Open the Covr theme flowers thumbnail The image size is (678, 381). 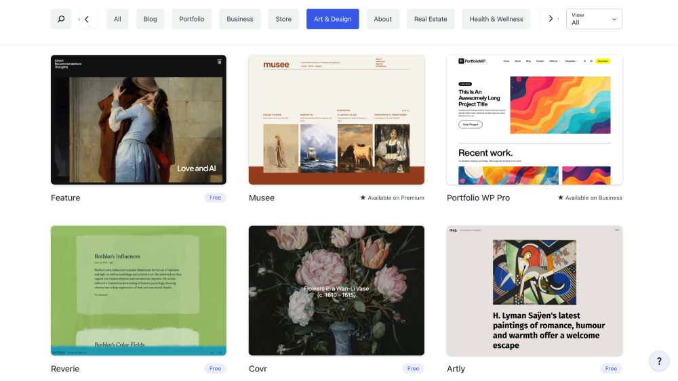coord(336,291)
